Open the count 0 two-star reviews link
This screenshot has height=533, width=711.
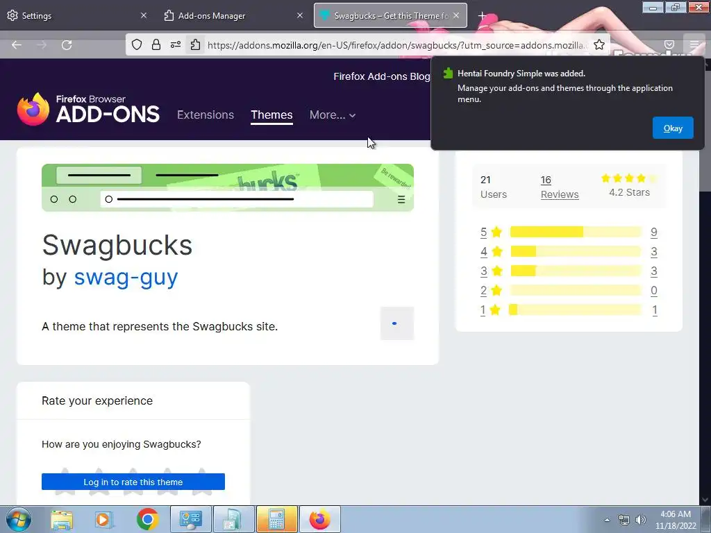click(654, 291)
